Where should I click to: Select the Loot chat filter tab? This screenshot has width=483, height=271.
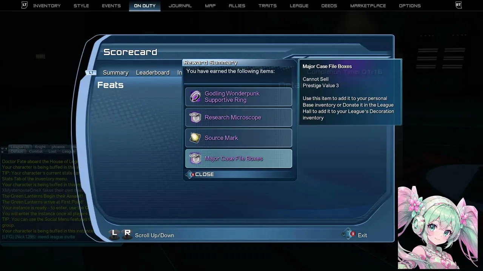(52, 151)
